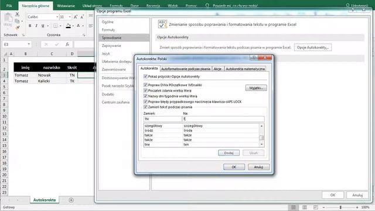375x211 pixels.
Task: Open the Plik ribbon tab
Action: click(9, 5)
